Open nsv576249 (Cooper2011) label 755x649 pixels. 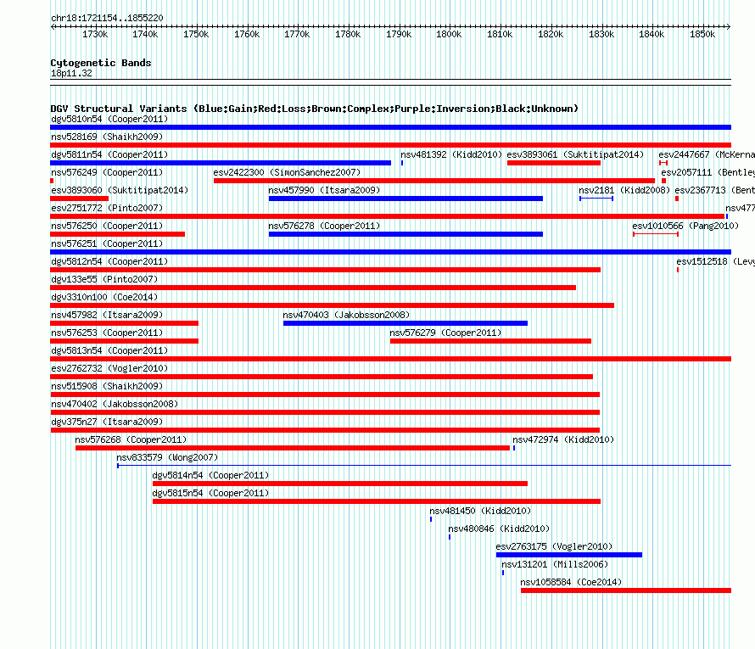pos(107,172)
